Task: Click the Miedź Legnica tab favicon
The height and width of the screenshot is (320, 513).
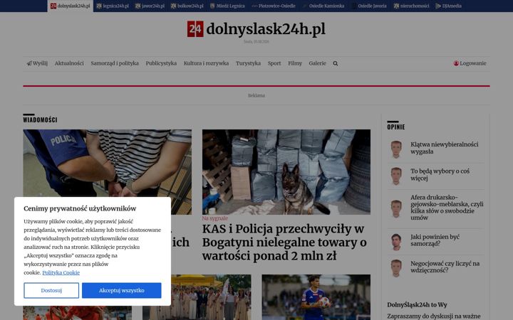Action: [x=212, y=6]
